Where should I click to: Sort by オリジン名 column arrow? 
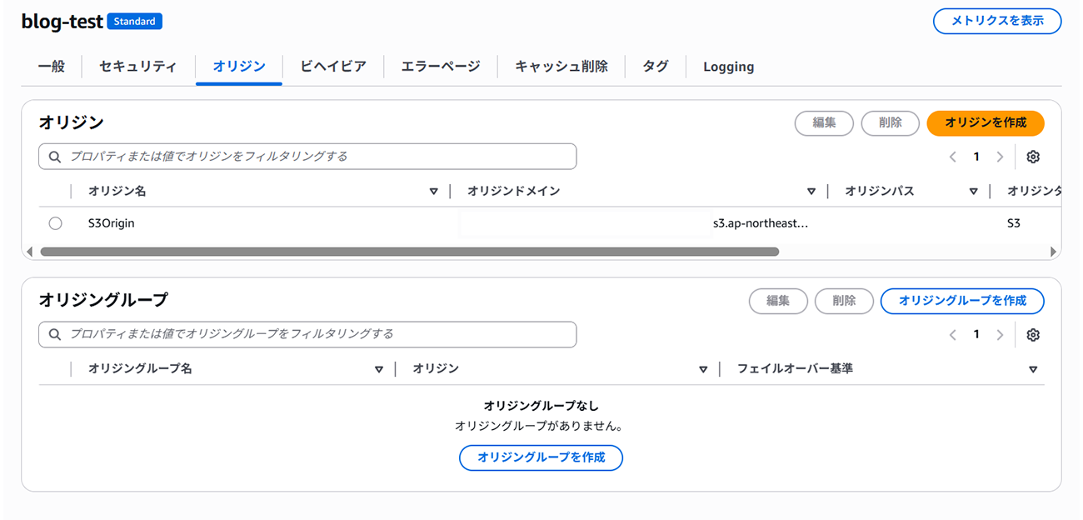(433, 192)
